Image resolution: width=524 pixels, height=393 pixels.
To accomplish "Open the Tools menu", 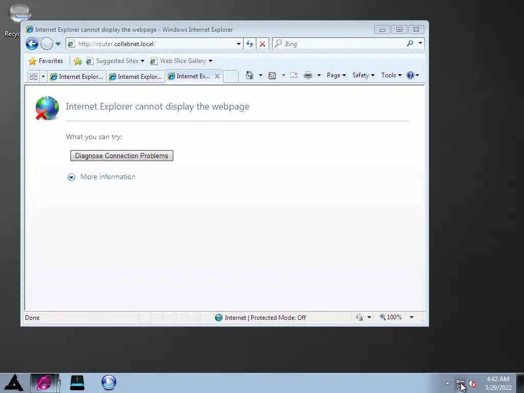I will [x=391, y=75].
